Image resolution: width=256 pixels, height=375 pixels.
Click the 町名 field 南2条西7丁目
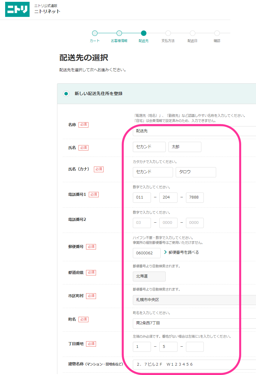[194, 323]
